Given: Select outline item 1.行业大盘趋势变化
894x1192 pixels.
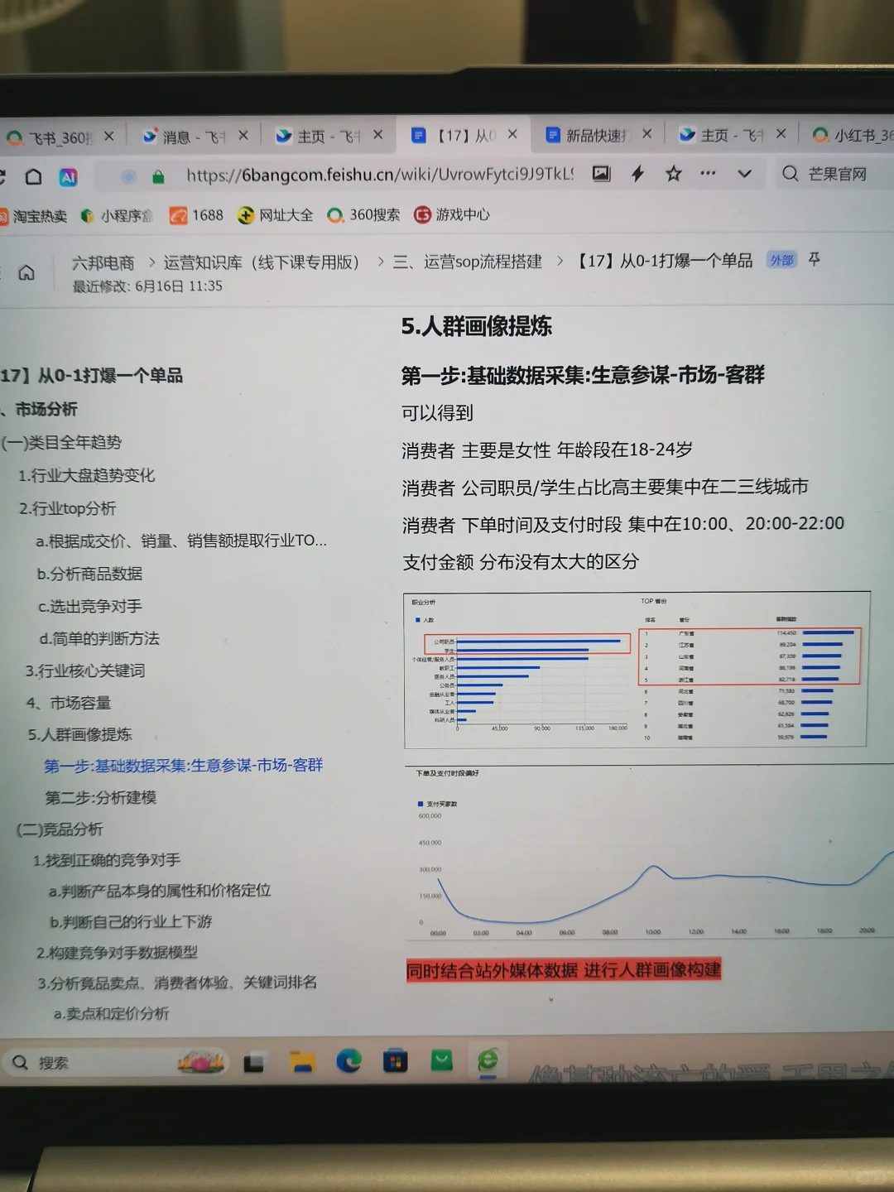Looking at the screenshot, I should pyautogui.click(x=87, y=475).
